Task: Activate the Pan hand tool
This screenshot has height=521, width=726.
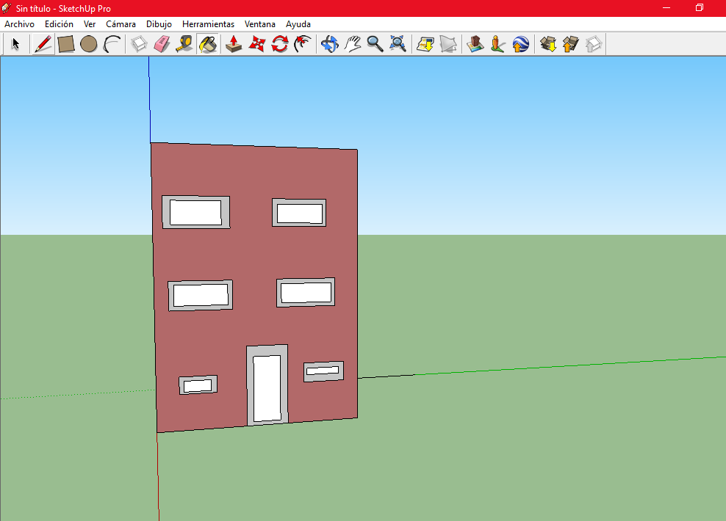Action: (353, 45)
